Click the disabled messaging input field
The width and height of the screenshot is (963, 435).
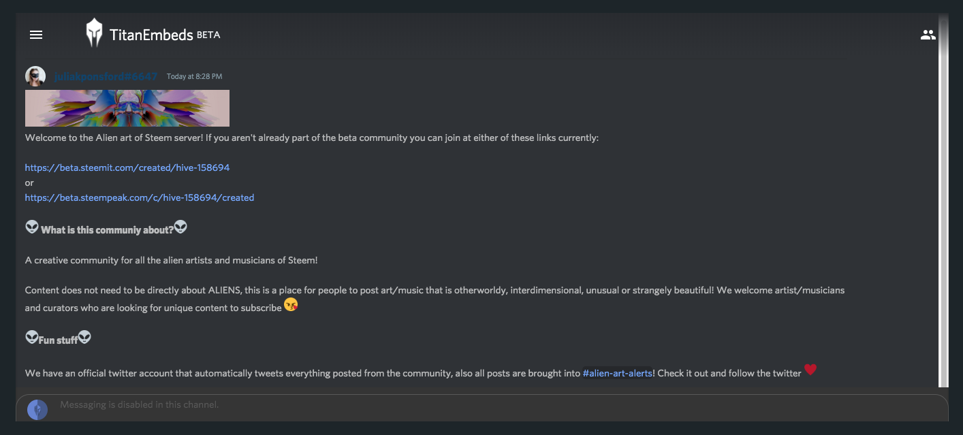pos(481,406)
